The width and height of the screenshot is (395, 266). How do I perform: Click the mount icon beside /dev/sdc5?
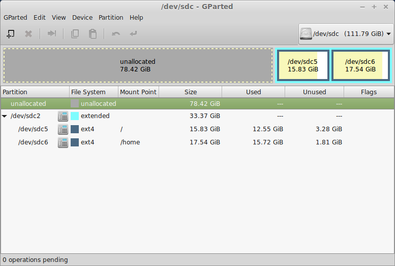(x=63, y=129)
